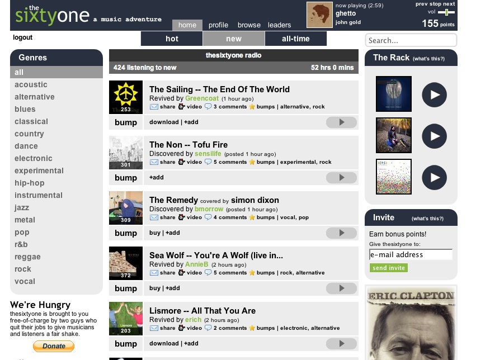Play Sea Wolf track with gray play button

click(x=341, y=288)
